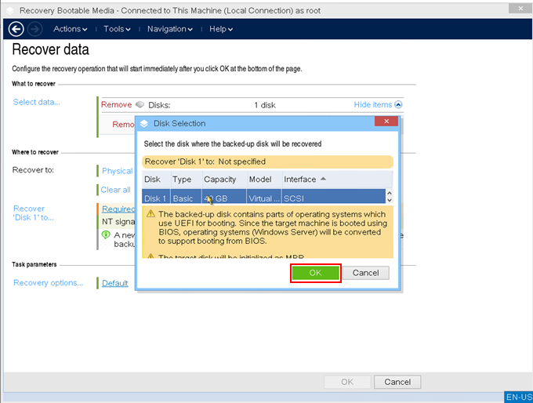Click the UEFI warning triangle icon

point(150,214)
